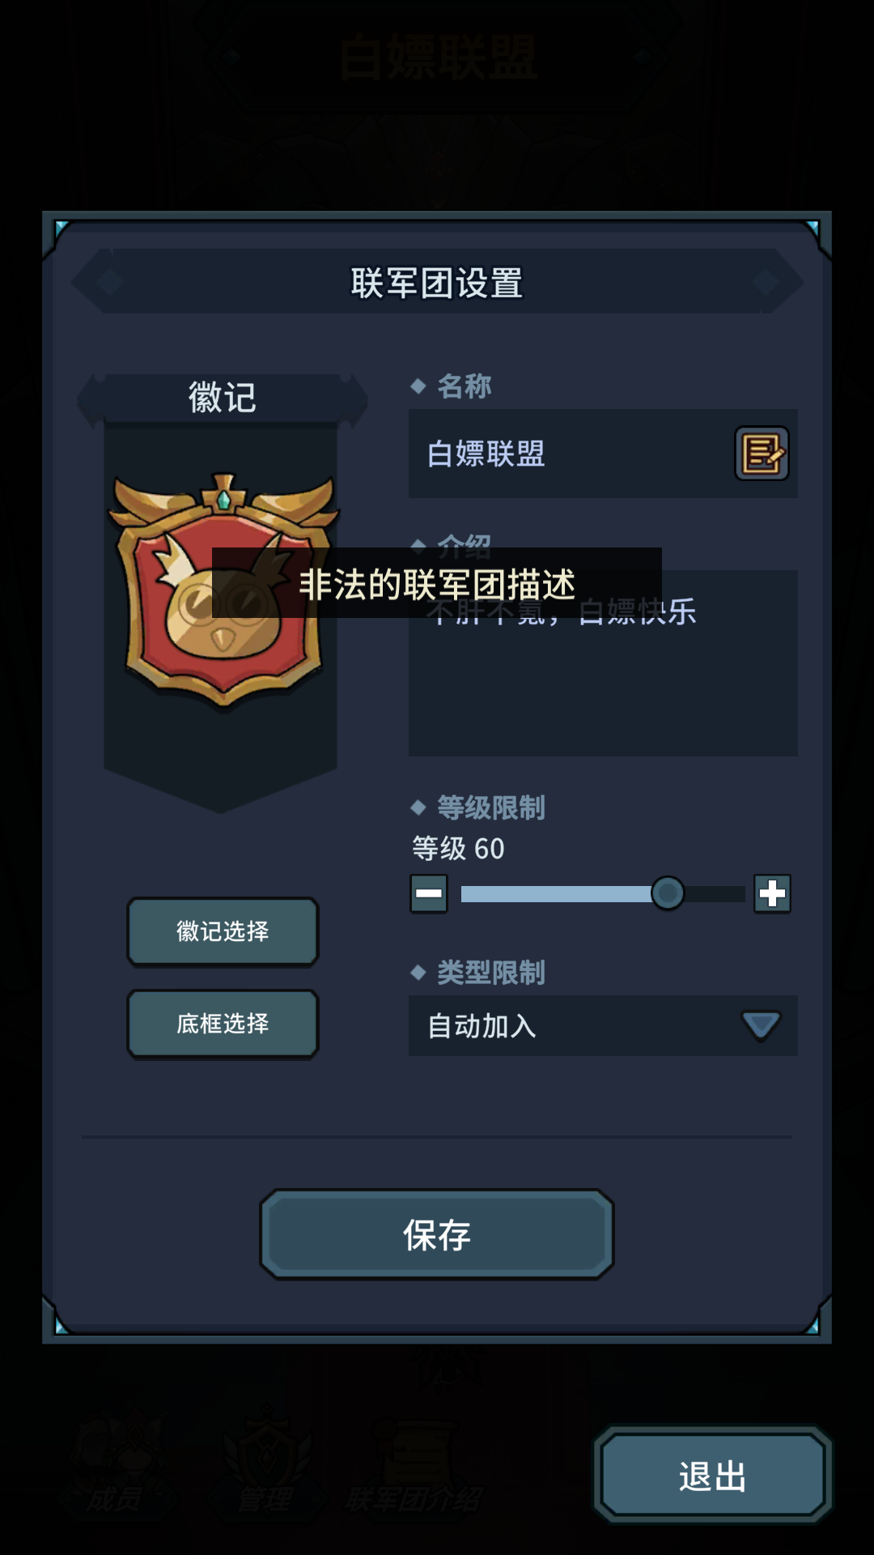Viewport: 874px width, 1555px height.
Task: Decrease level limit with minus icon
Action: click(429, 894)
